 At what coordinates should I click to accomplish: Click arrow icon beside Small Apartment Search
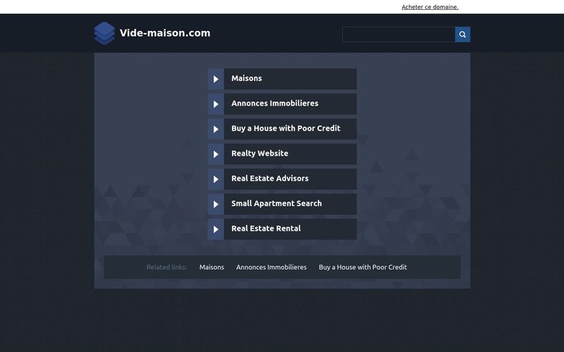click(216, 204)
